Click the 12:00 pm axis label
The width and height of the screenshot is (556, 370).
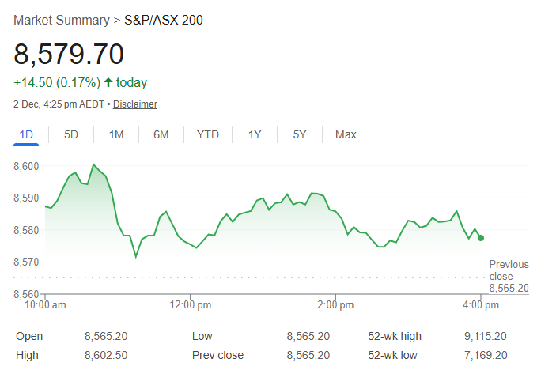coord(191,304)
